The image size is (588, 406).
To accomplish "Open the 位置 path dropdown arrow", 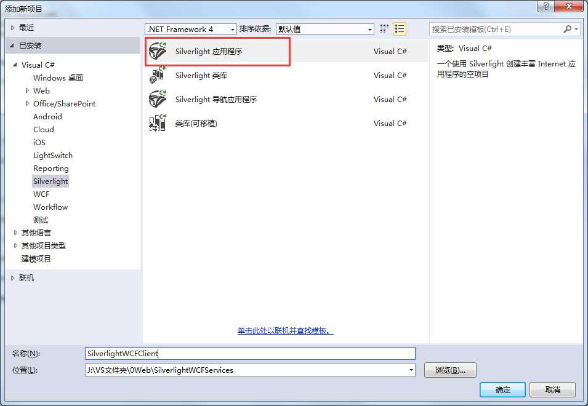I will click(x=411, y=370).
